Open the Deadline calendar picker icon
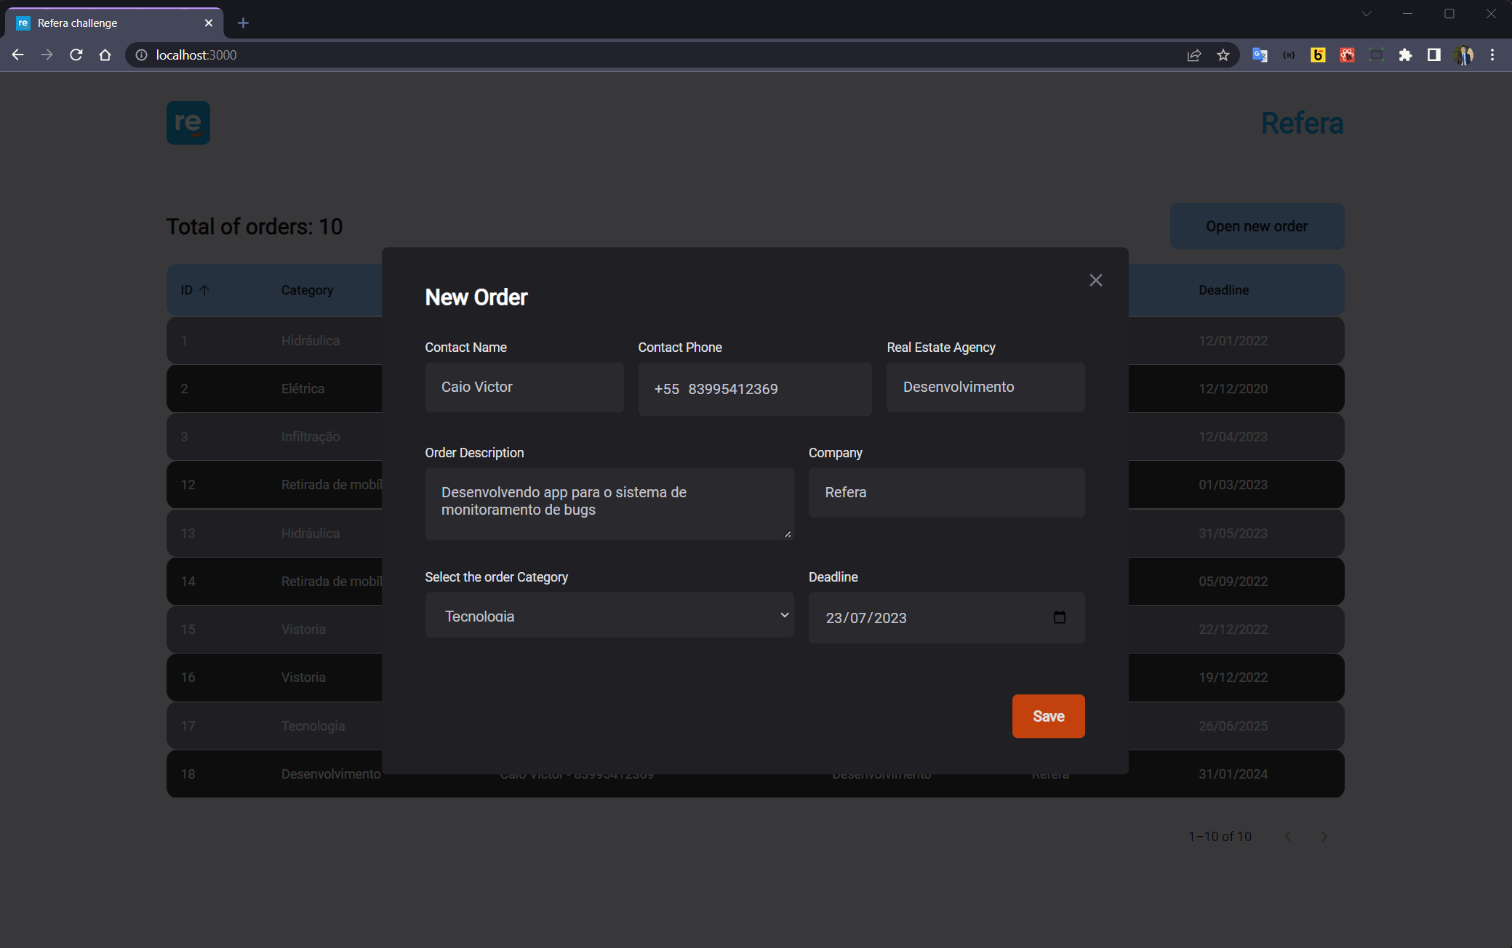 click(1059, 617)
